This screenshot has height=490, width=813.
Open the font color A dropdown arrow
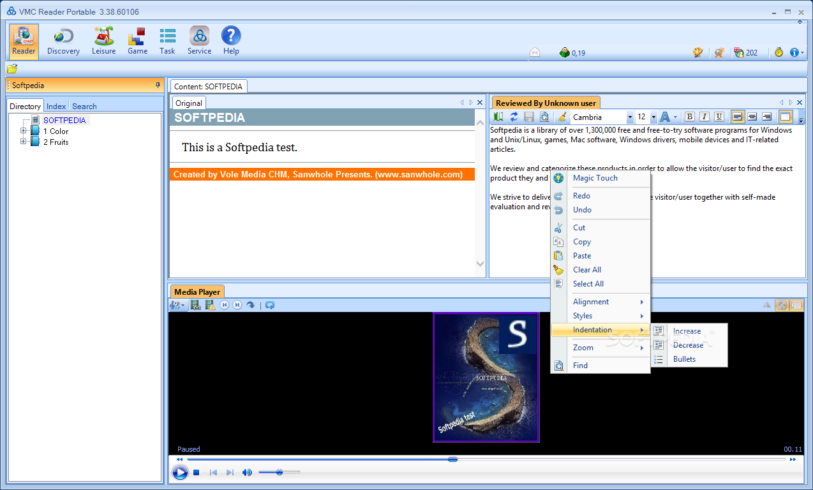(x=676, y=117)
